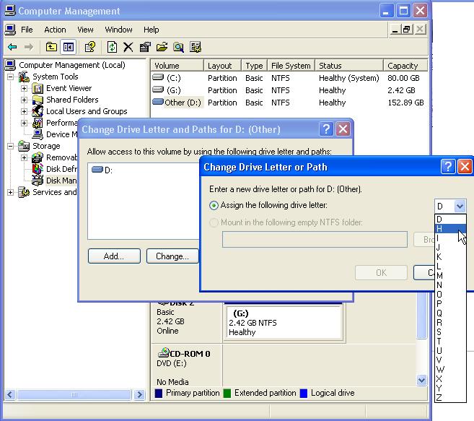Expand Shared Folders tree node
The width and height of the screenshot is (474, 421).
(24, 100)
